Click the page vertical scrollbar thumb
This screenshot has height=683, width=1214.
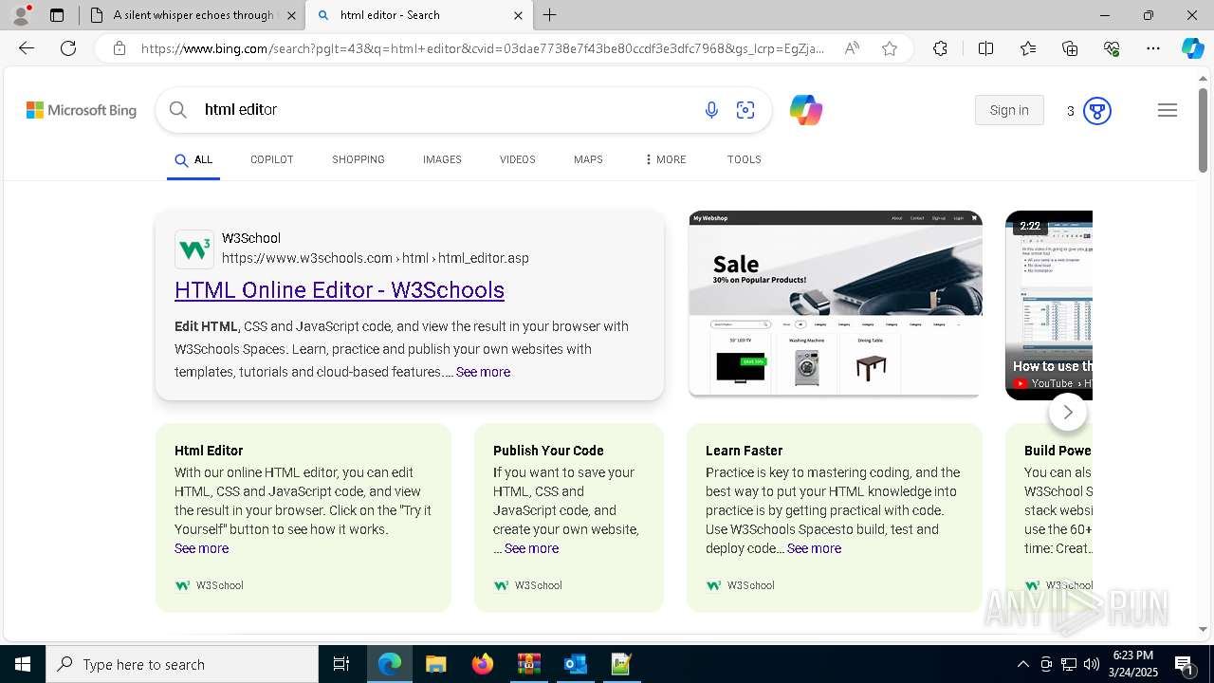point(1203,131)
